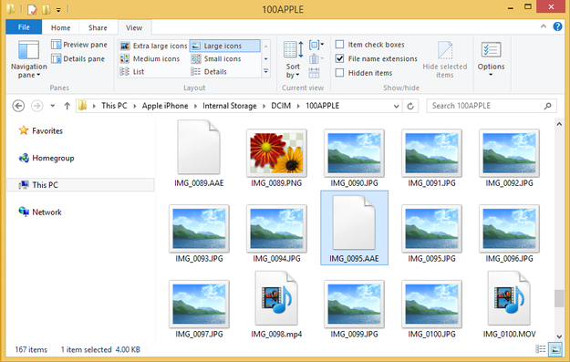Toggle the Preview pane

(79, 45)
